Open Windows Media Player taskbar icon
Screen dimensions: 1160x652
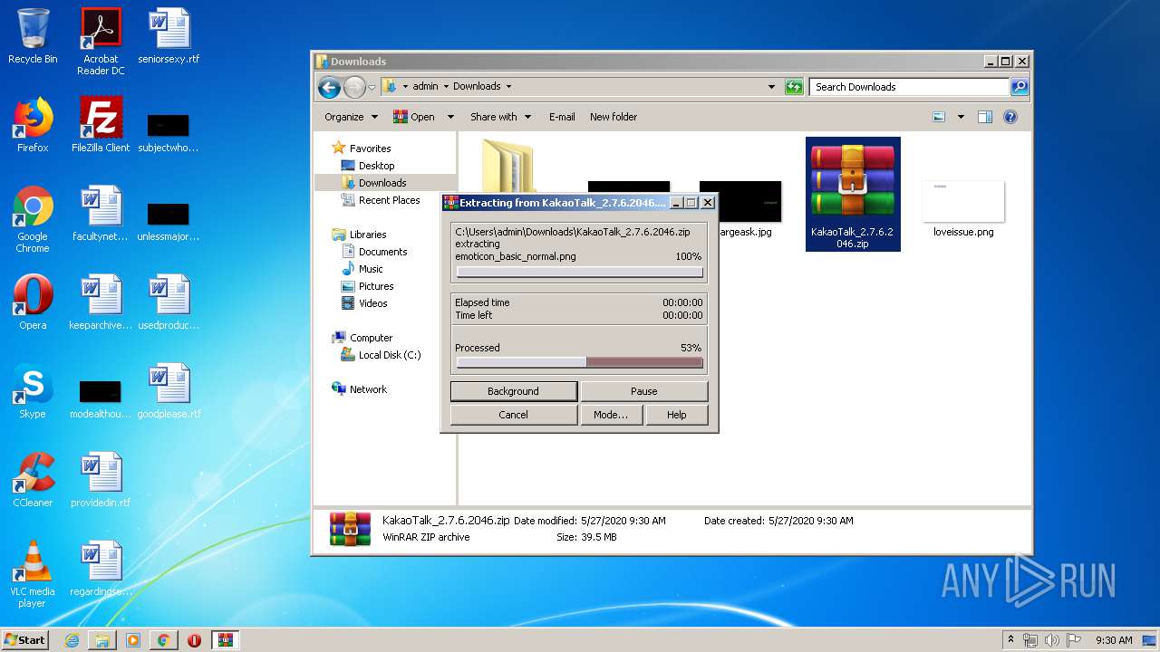(x=133, y=640)
